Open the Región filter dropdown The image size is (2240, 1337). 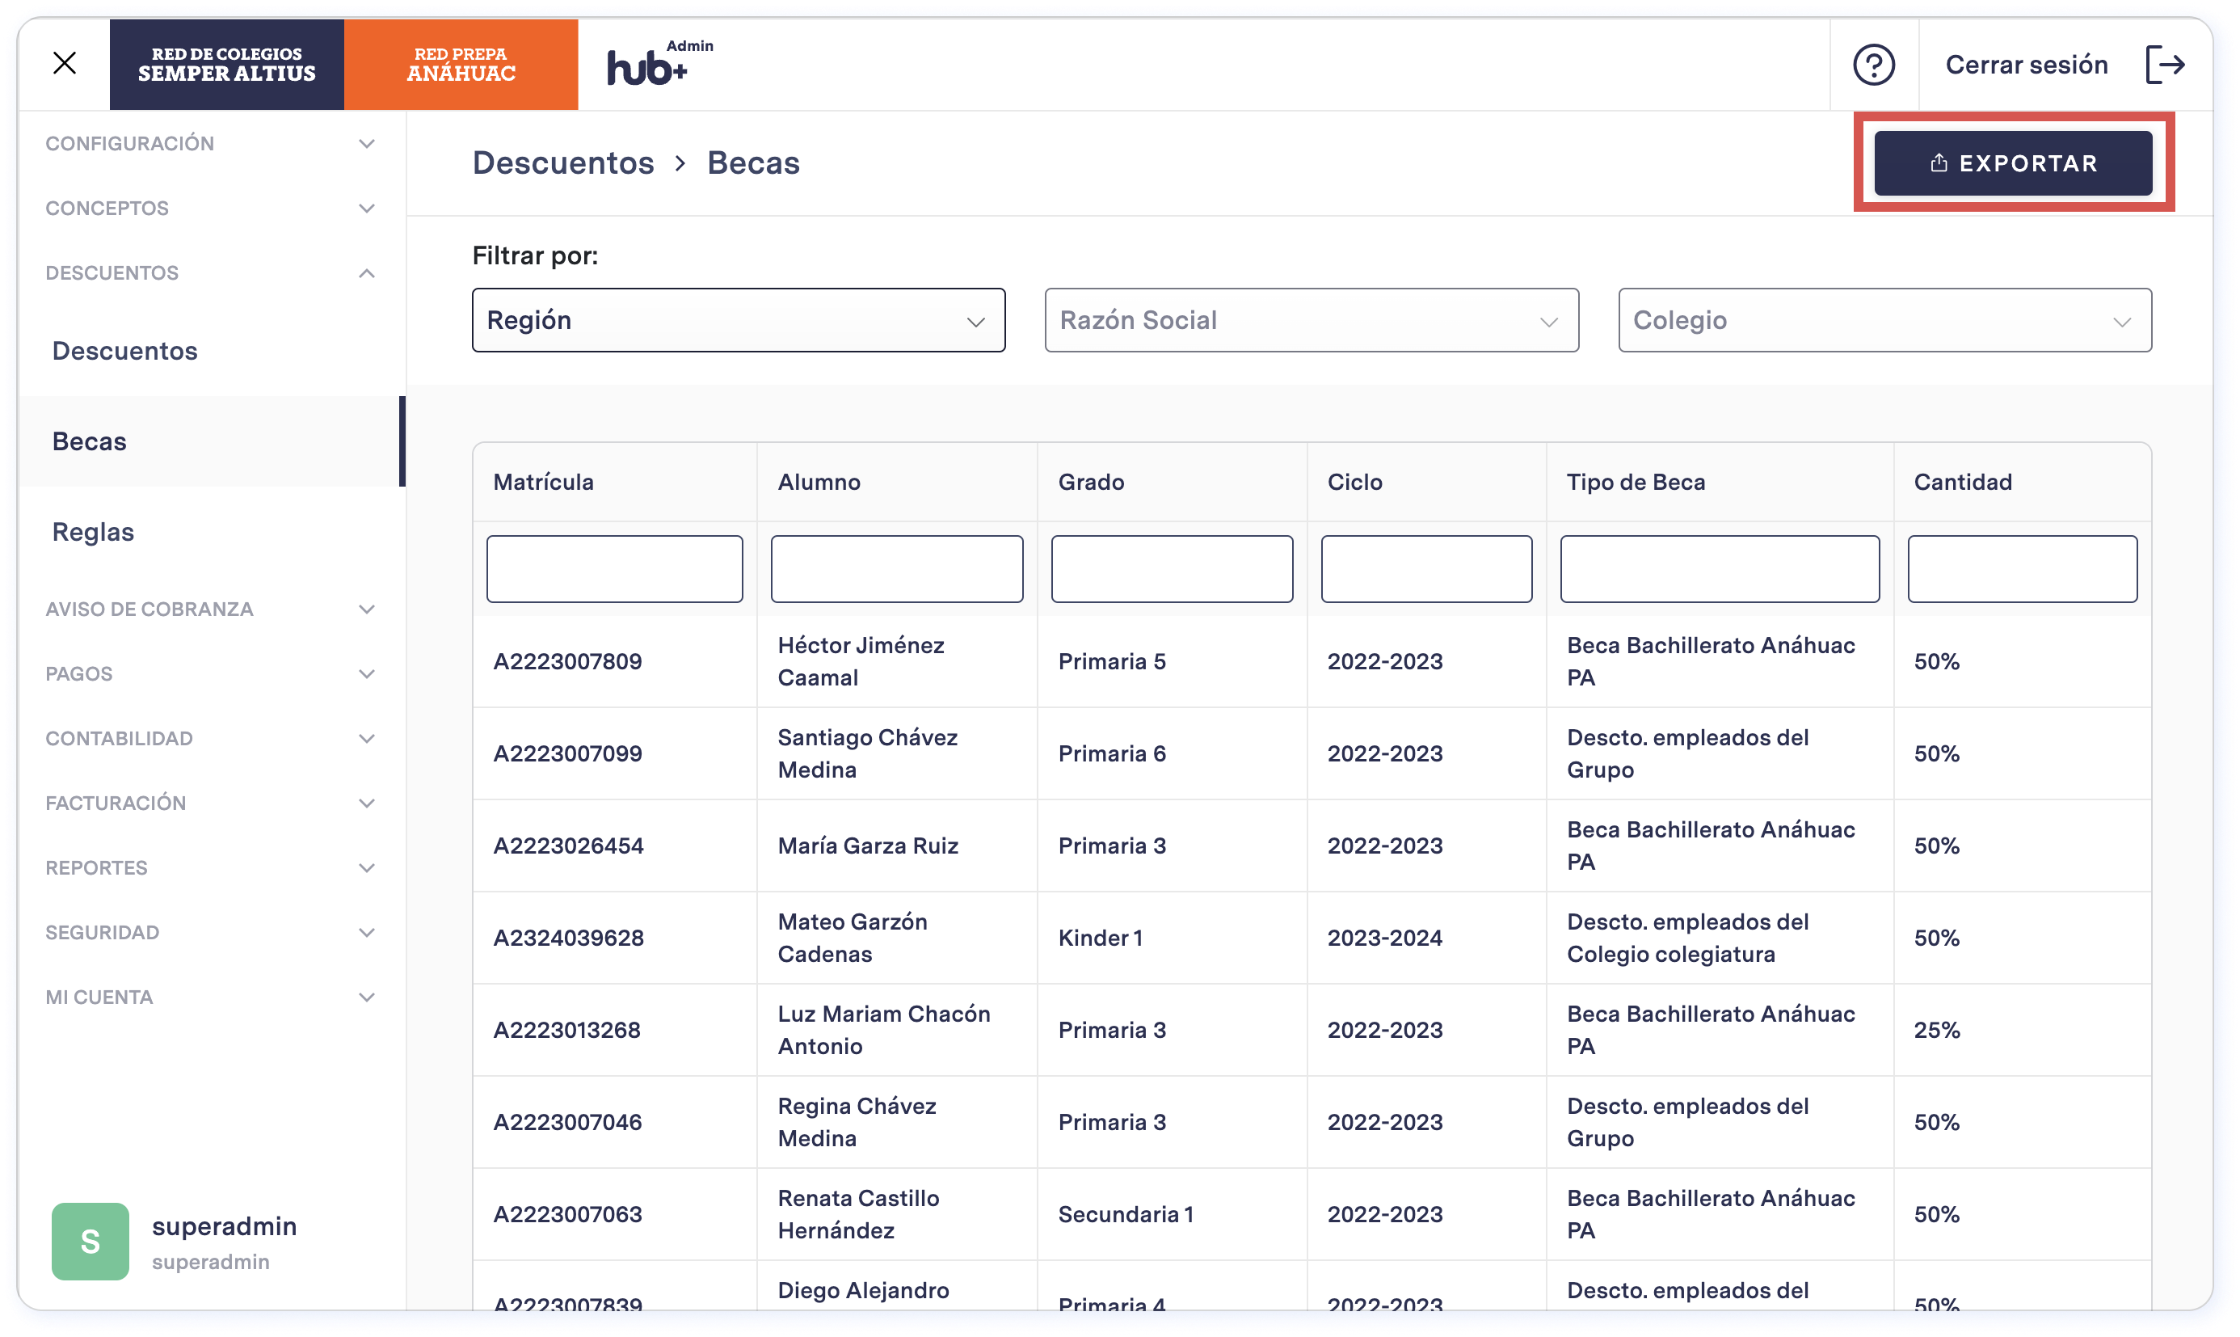coord(739,320)
